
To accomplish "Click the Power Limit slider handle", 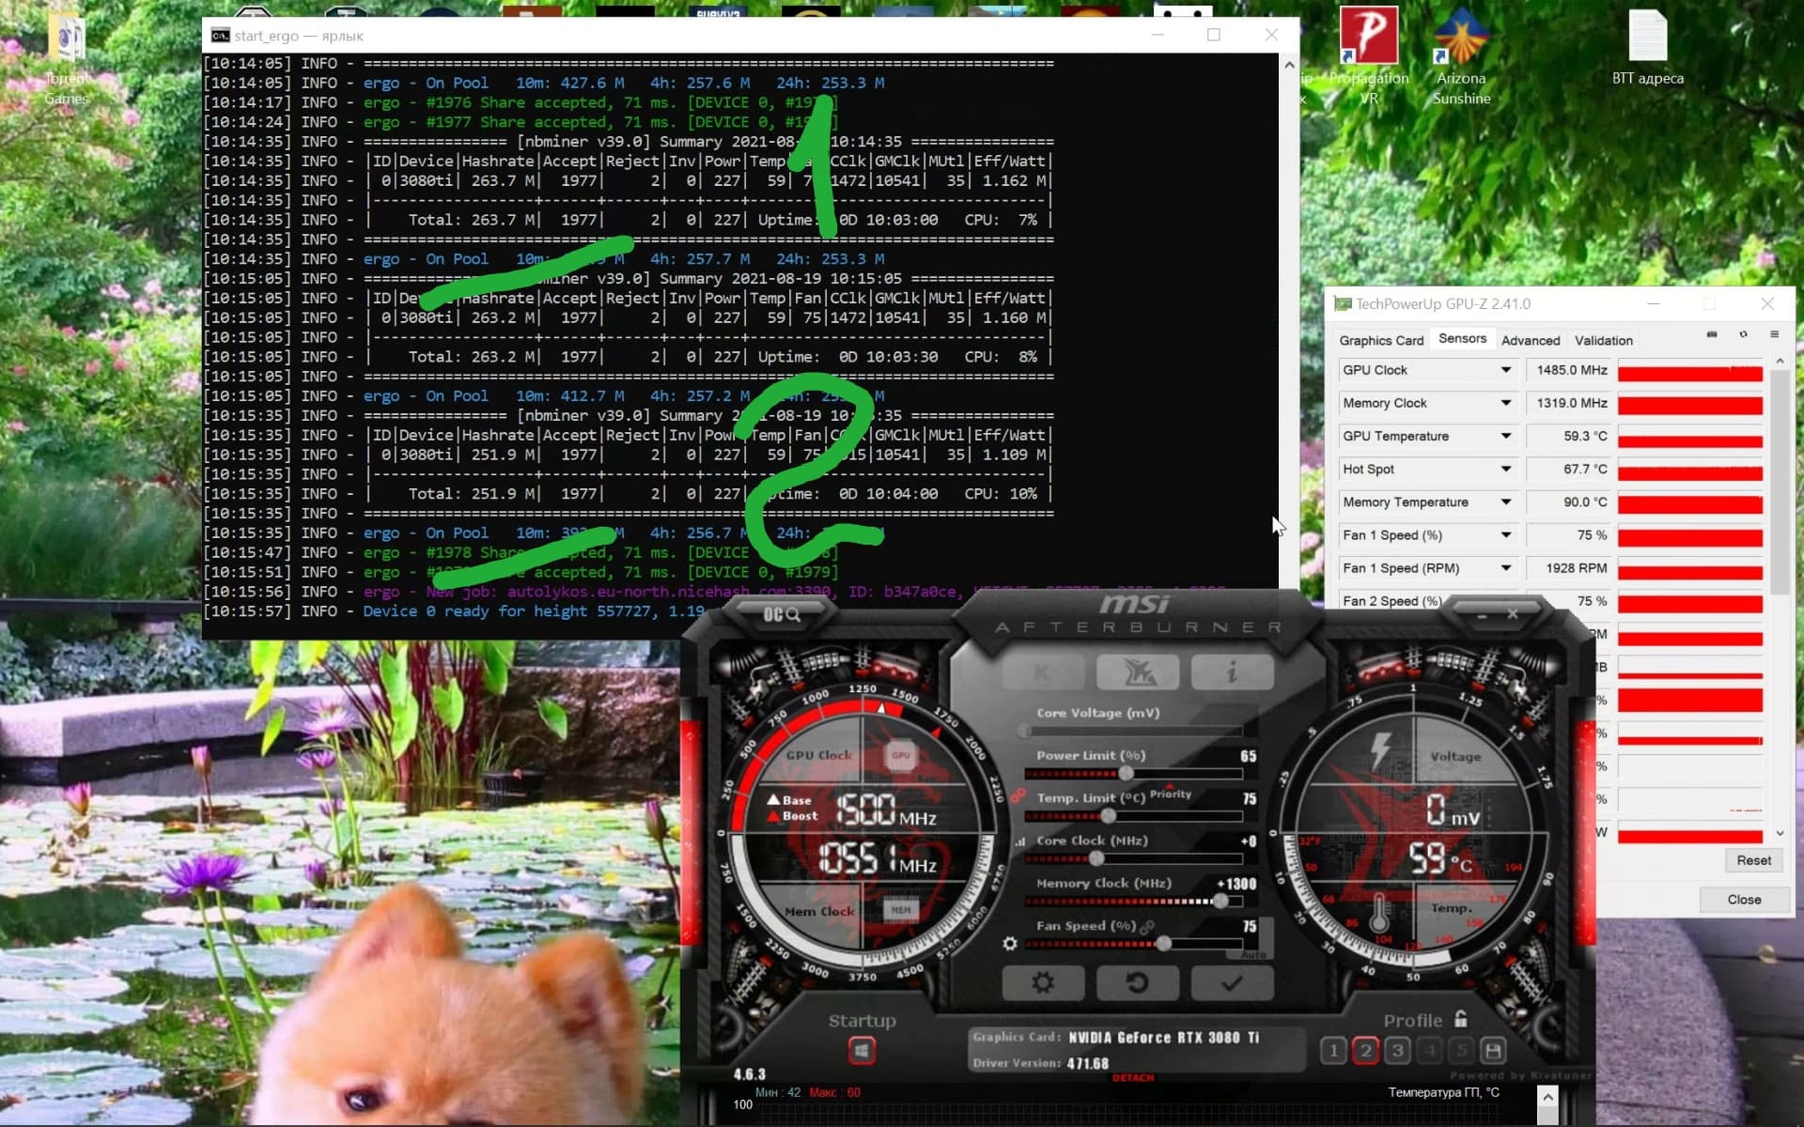I will 1126,773.
